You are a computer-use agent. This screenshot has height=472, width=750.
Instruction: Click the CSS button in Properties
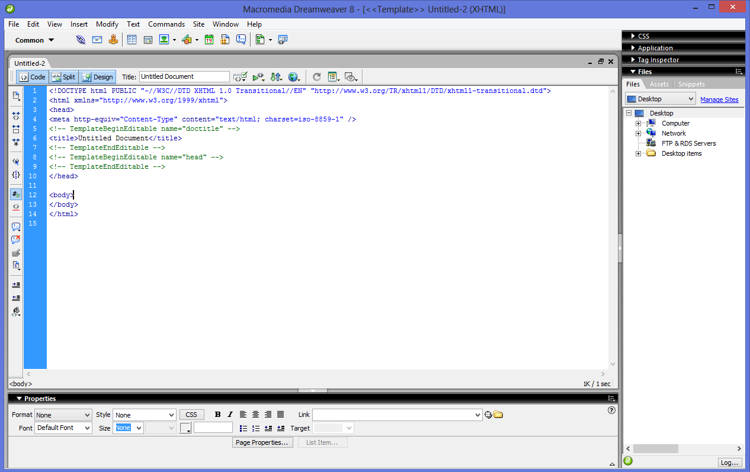[191, 415]
